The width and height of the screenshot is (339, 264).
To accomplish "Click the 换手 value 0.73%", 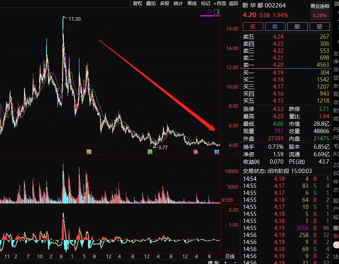I will pyautogui.click(x=276, y=147).
